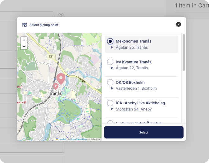The height and width of the screenshot is (163, 209).
Task: Click the storefront icon by the dialog title
Action: click(x=25, y=25)
